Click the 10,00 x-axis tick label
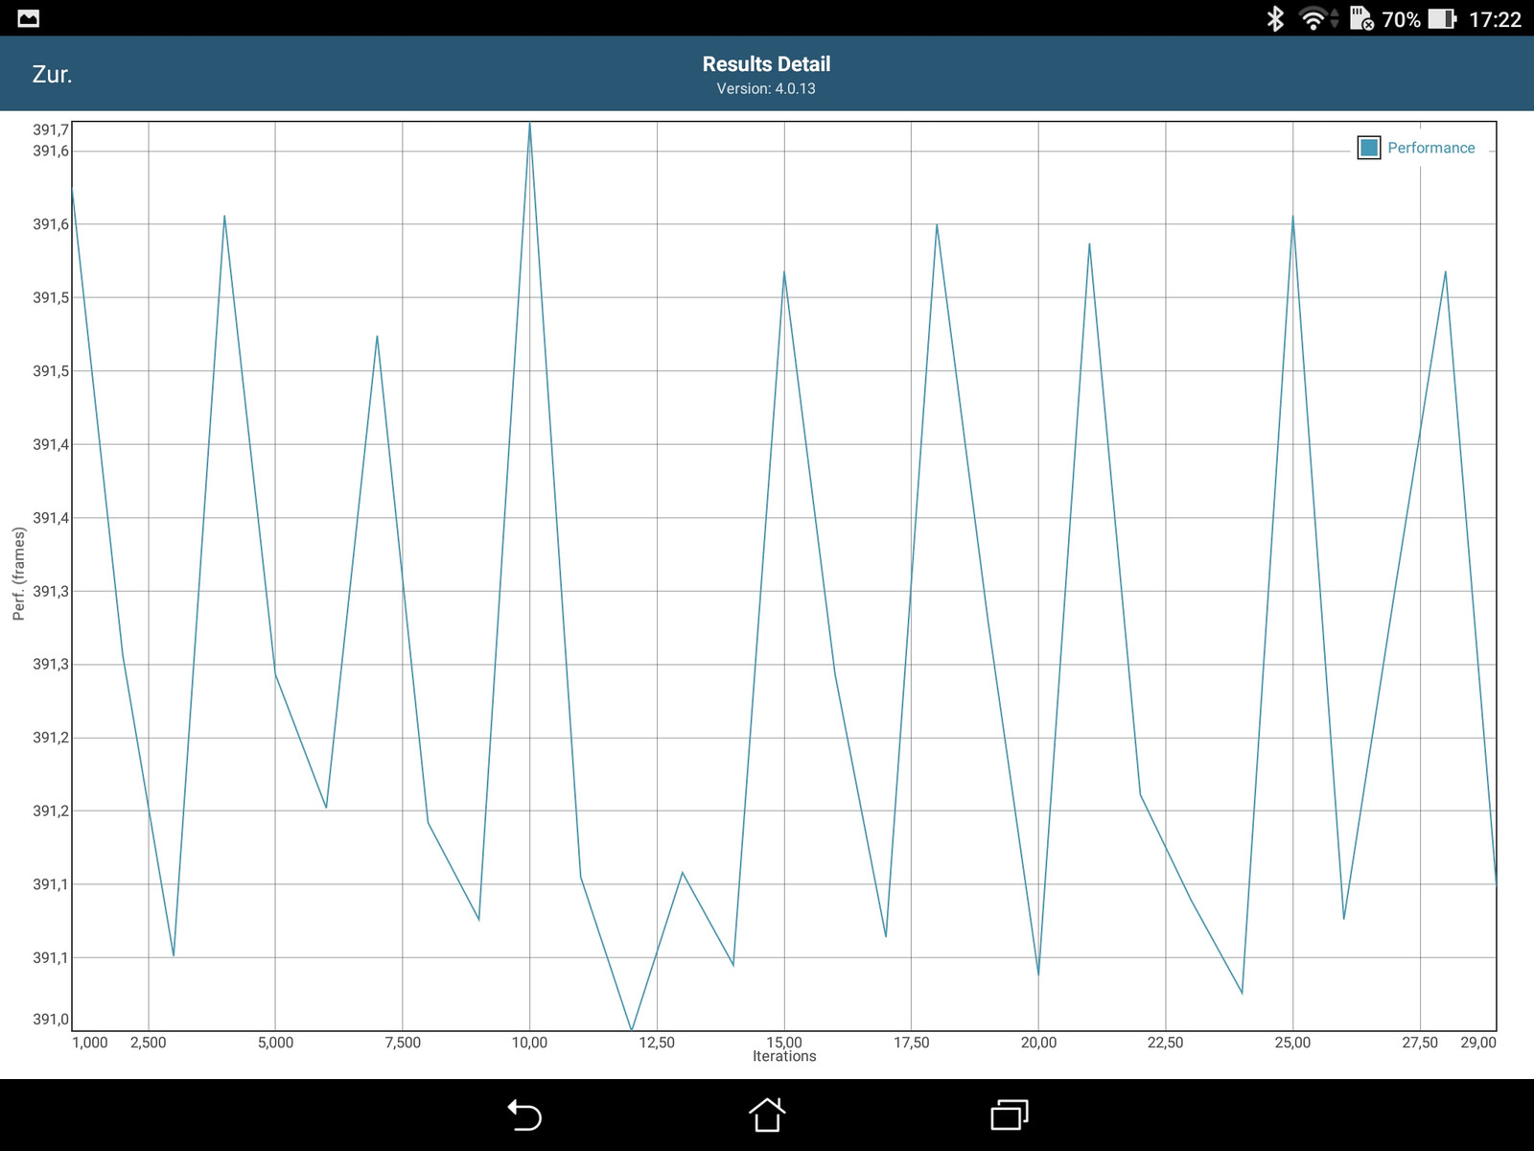The height and width of the screenshot is (1151, 1534). (x=529, y=1043)
